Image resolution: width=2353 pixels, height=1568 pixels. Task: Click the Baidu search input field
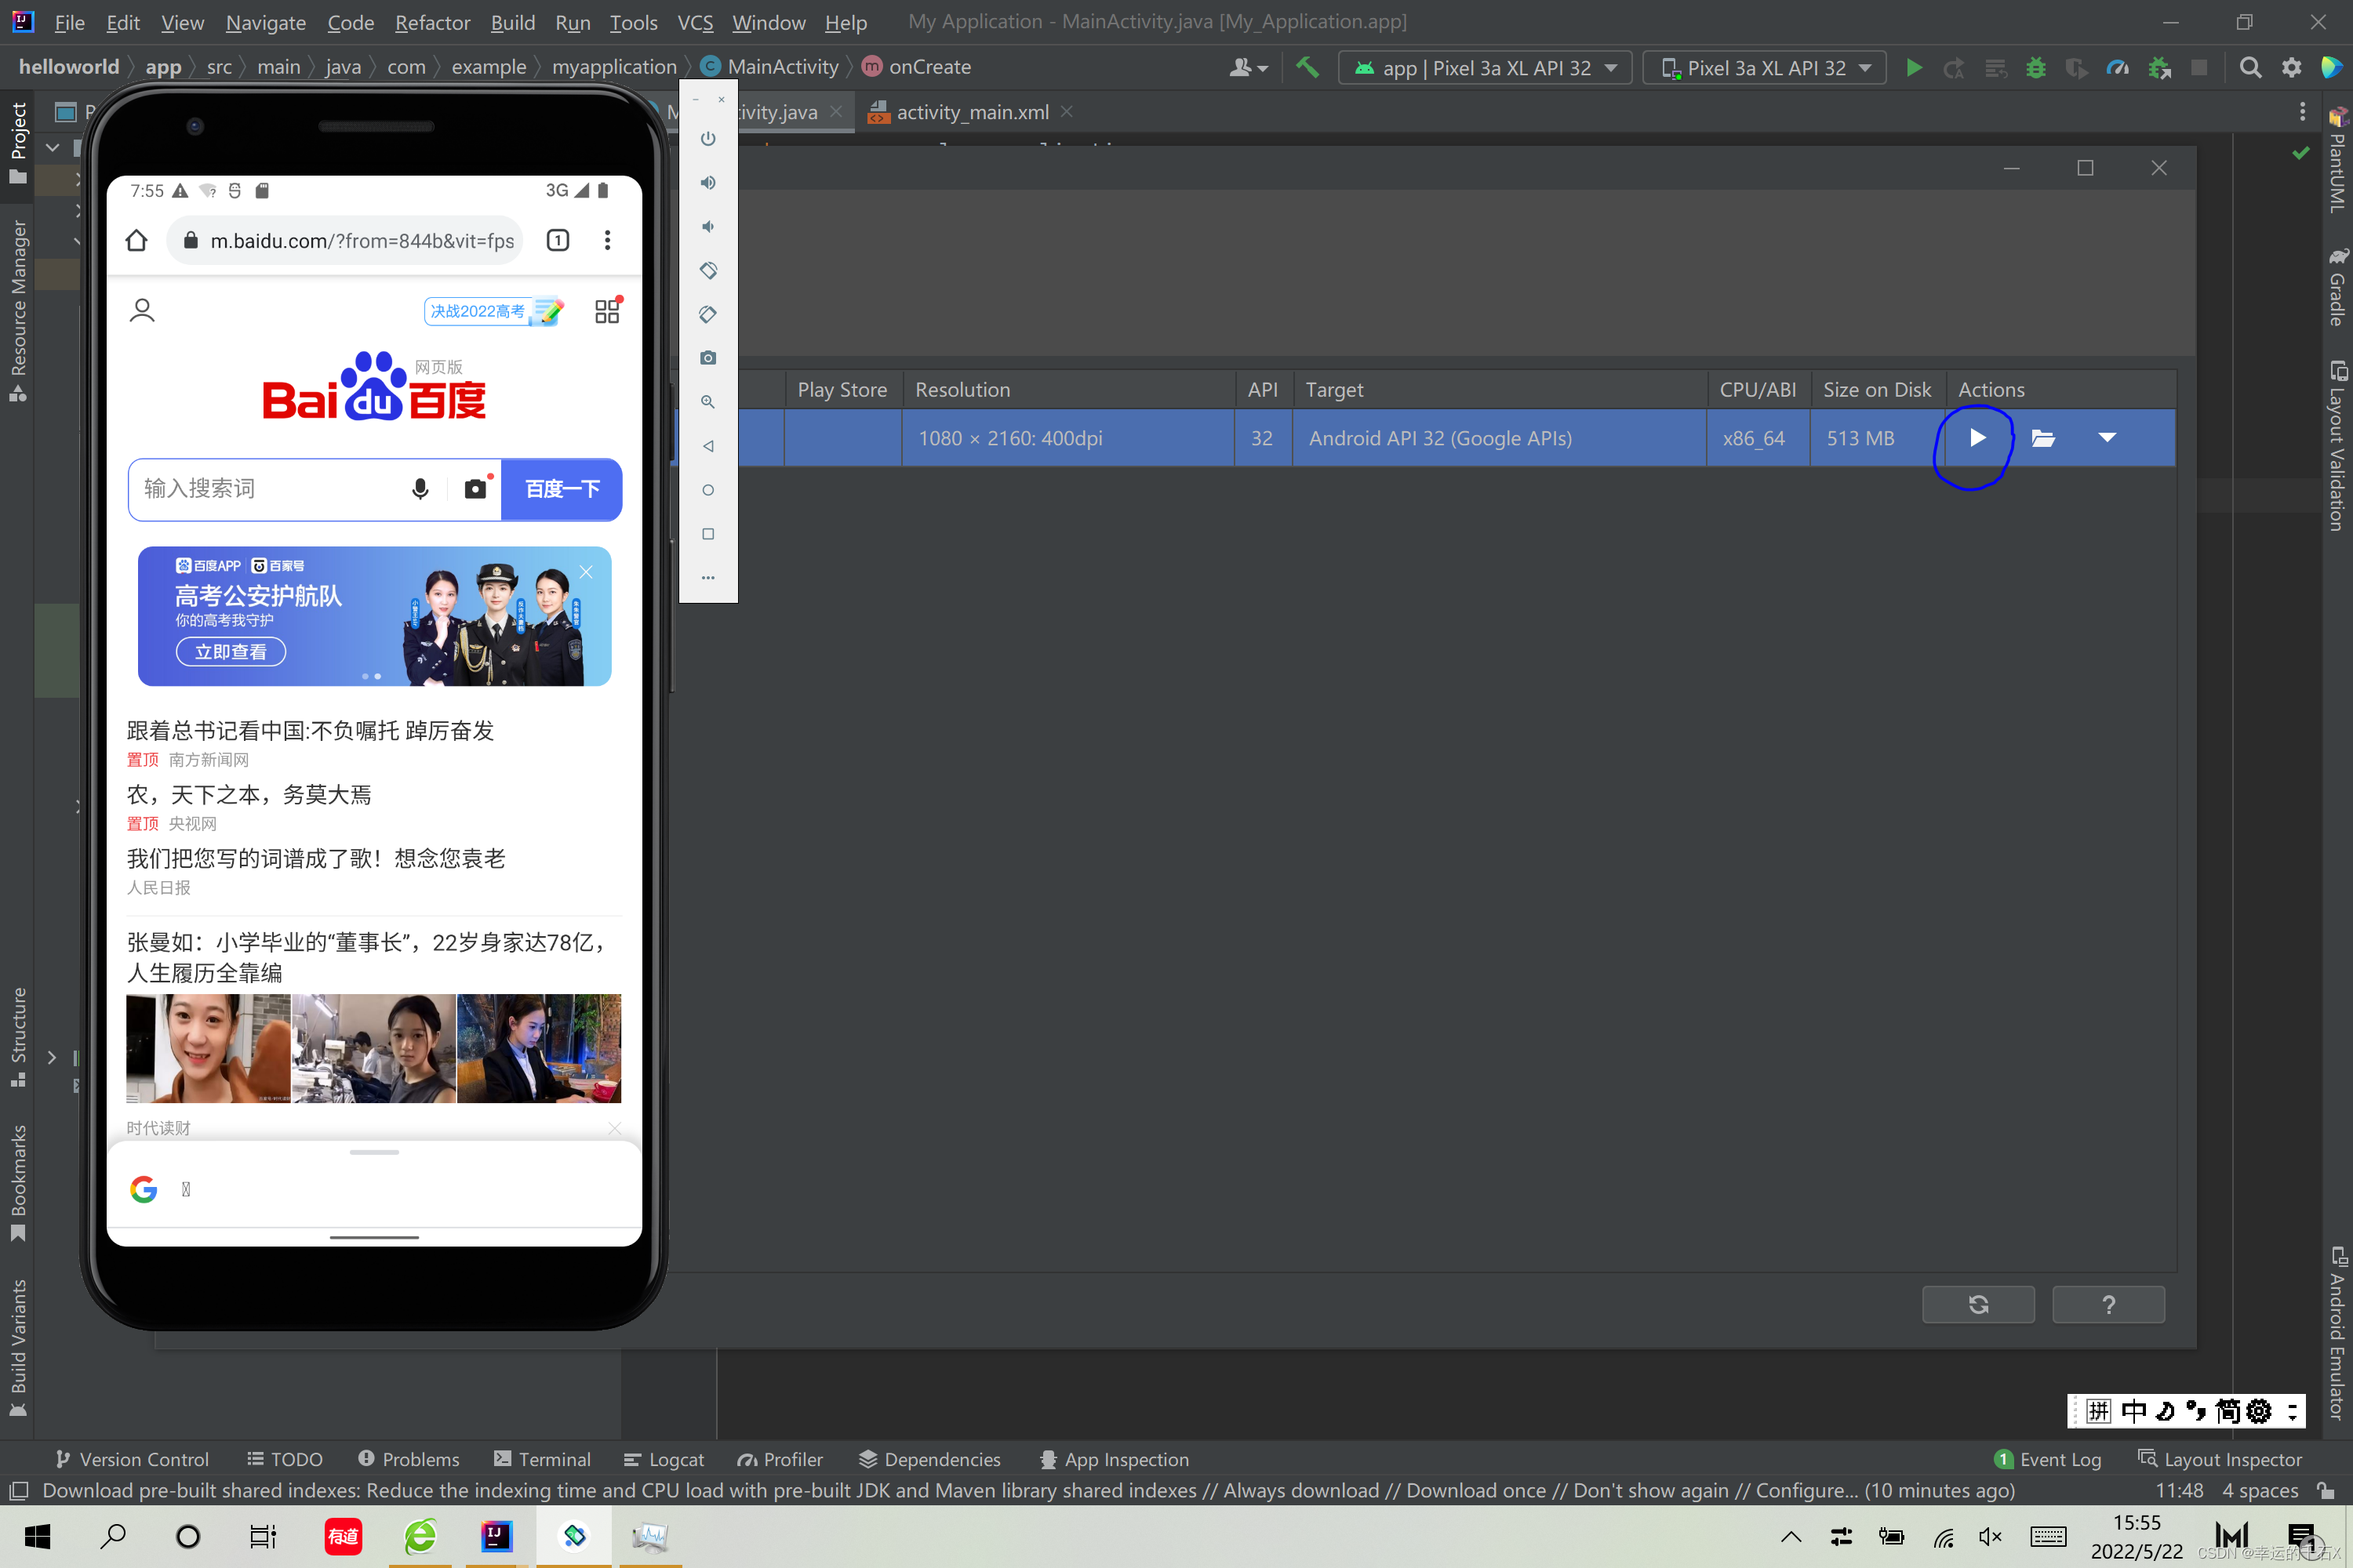[x=265, y=489]
